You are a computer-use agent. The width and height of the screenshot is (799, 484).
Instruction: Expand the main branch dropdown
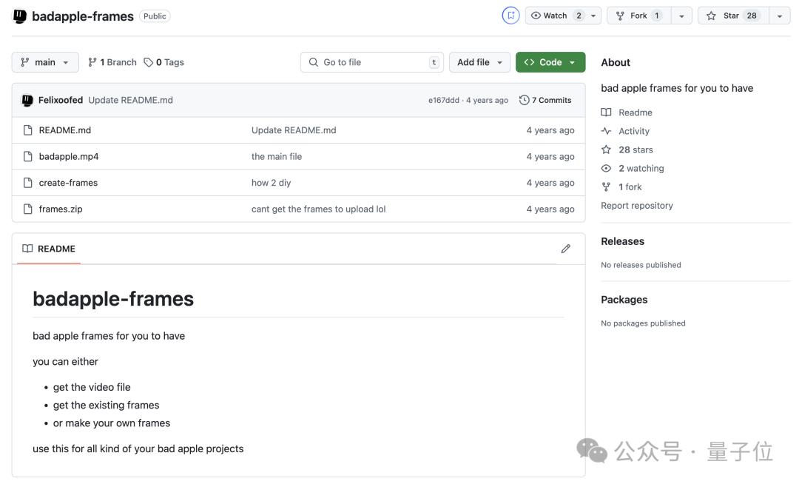tap(44, 62)
